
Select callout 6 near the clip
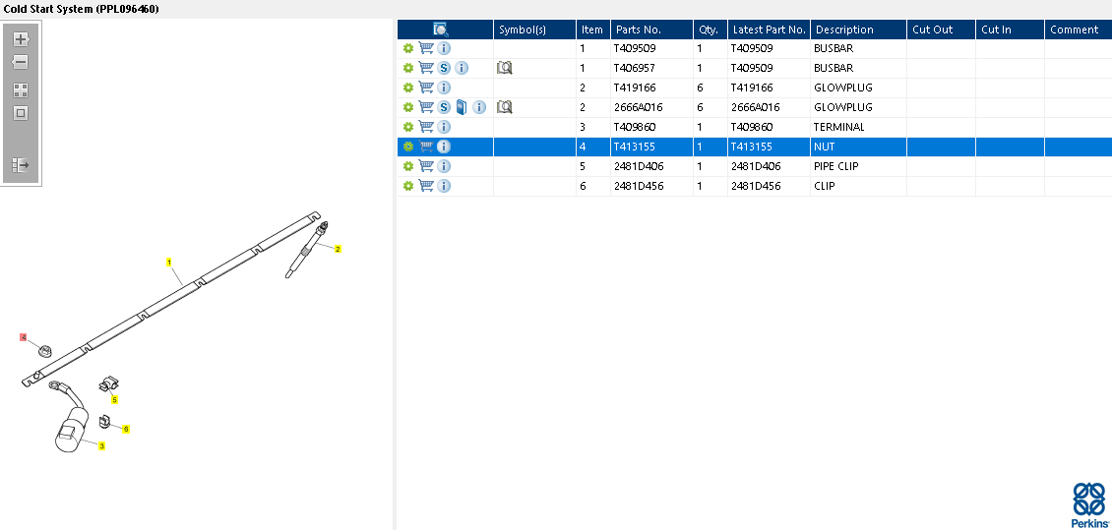click(126, 429)
